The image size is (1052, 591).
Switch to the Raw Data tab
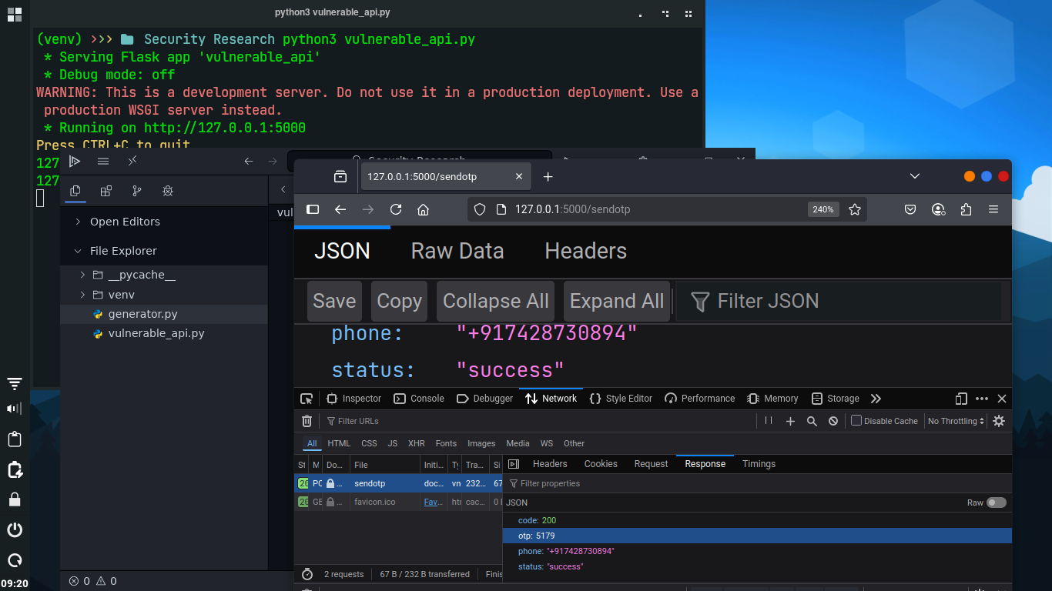pyautogui.click(x=457, y=251)
